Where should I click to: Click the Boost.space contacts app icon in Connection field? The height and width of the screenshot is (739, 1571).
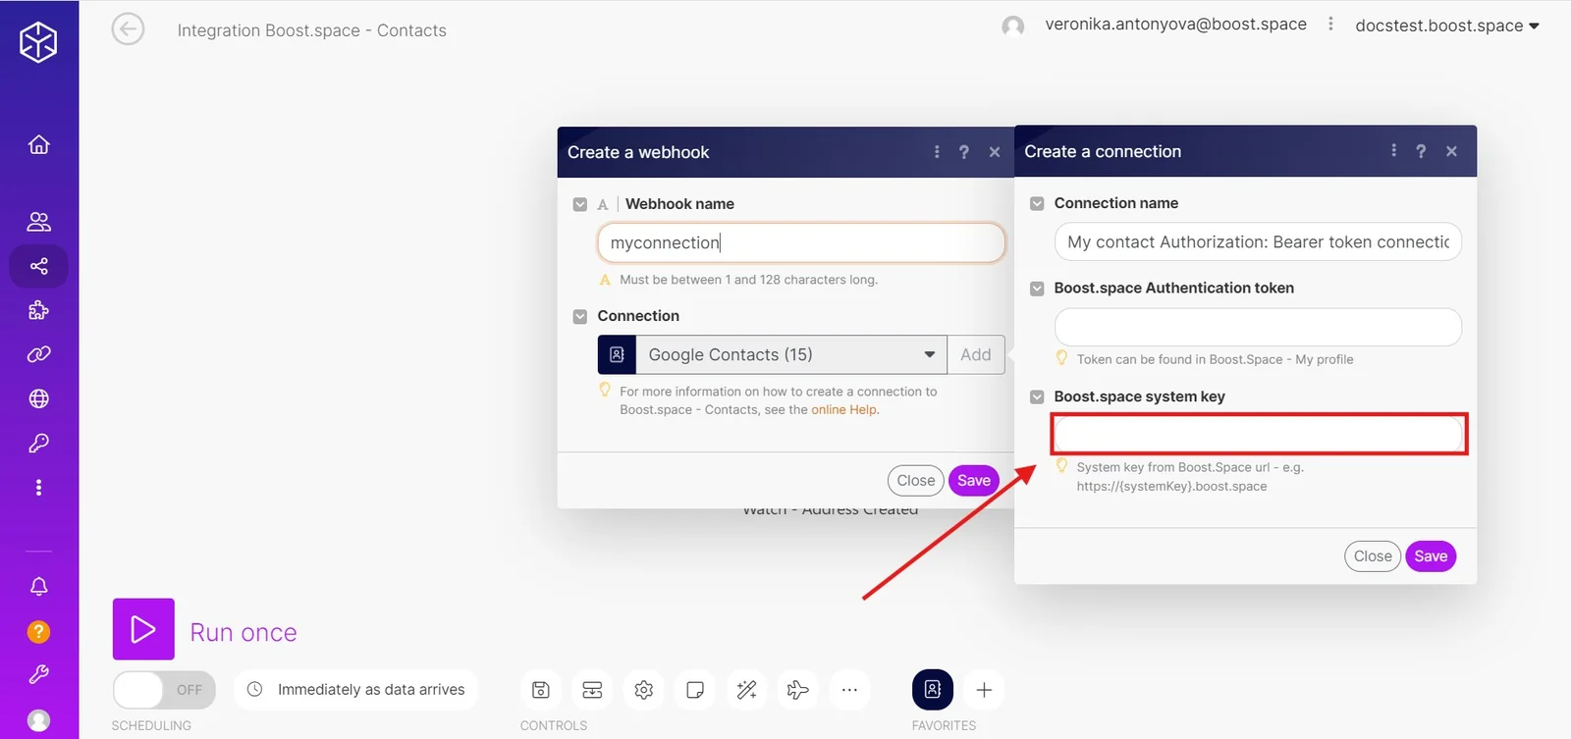coord(617,354)
